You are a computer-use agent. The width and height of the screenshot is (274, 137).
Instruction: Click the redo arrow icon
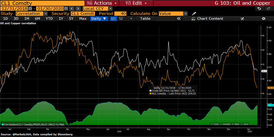(268, 9)
